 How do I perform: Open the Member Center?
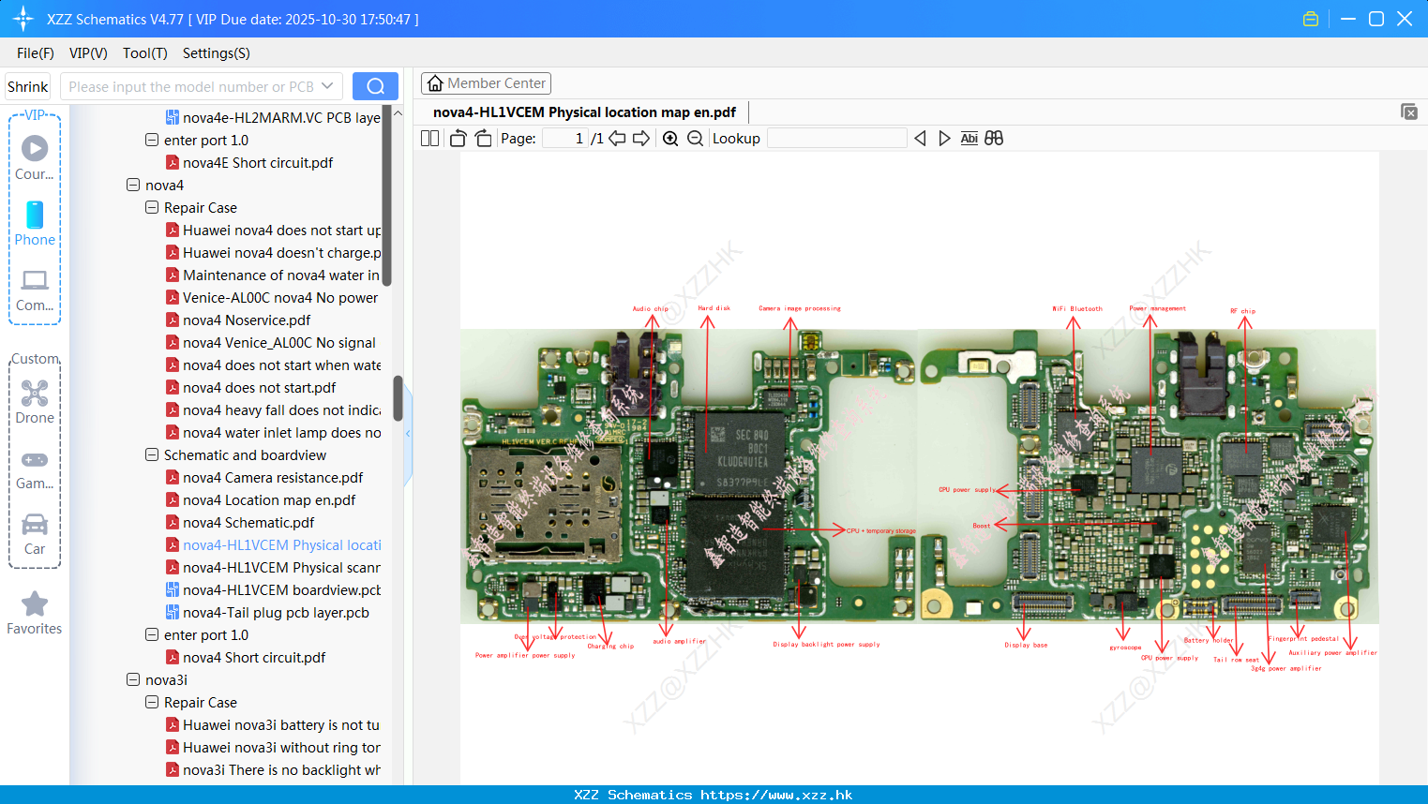pyautogui.click(x=486, y=83)
